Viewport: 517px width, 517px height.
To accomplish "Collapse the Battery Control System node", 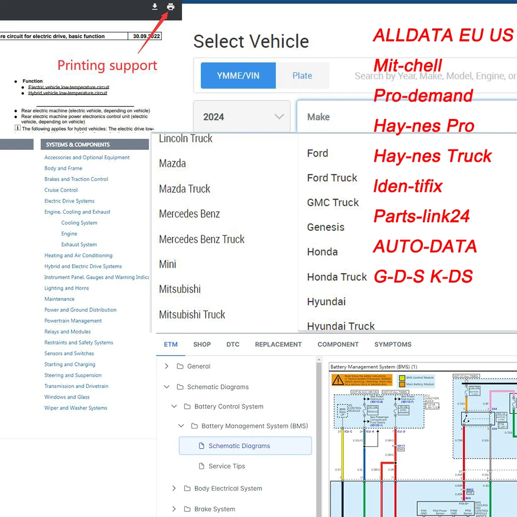I will [x=174, y=406].
